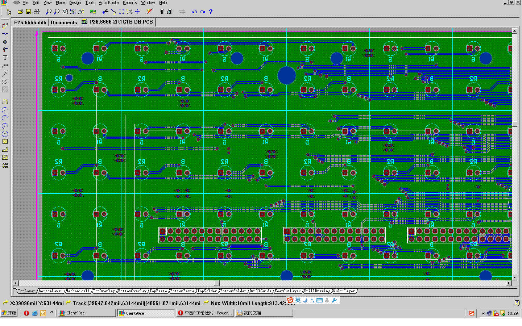522x326 pixels.
Task: Zoom to selected objects icon
Action: [80, 12]
